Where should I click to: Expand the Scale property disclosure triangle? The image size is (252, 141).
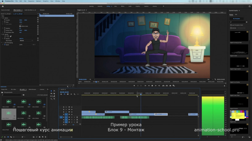tap(3, 22)
